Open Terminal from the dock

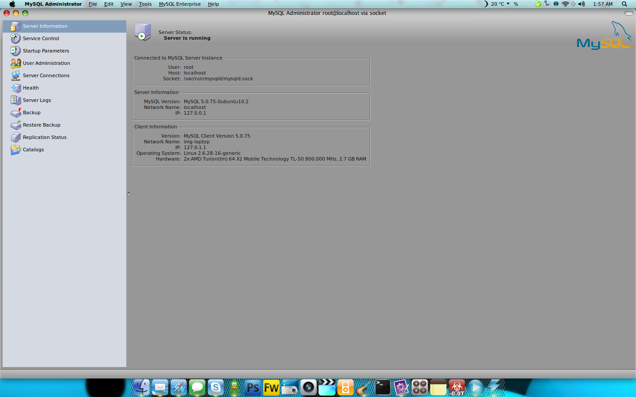pos(383,387)
